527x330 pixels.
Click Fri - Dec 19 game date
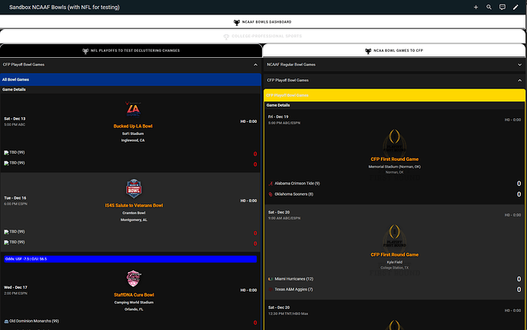278,117
